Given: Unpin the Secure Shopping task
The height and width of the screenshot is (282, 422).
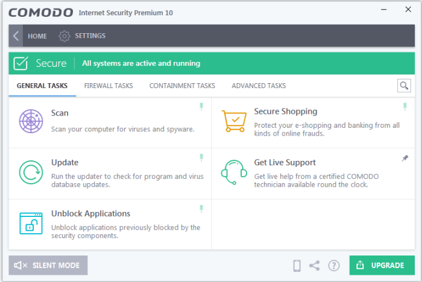Looking at the screenshot, I should tap(405, 107).
